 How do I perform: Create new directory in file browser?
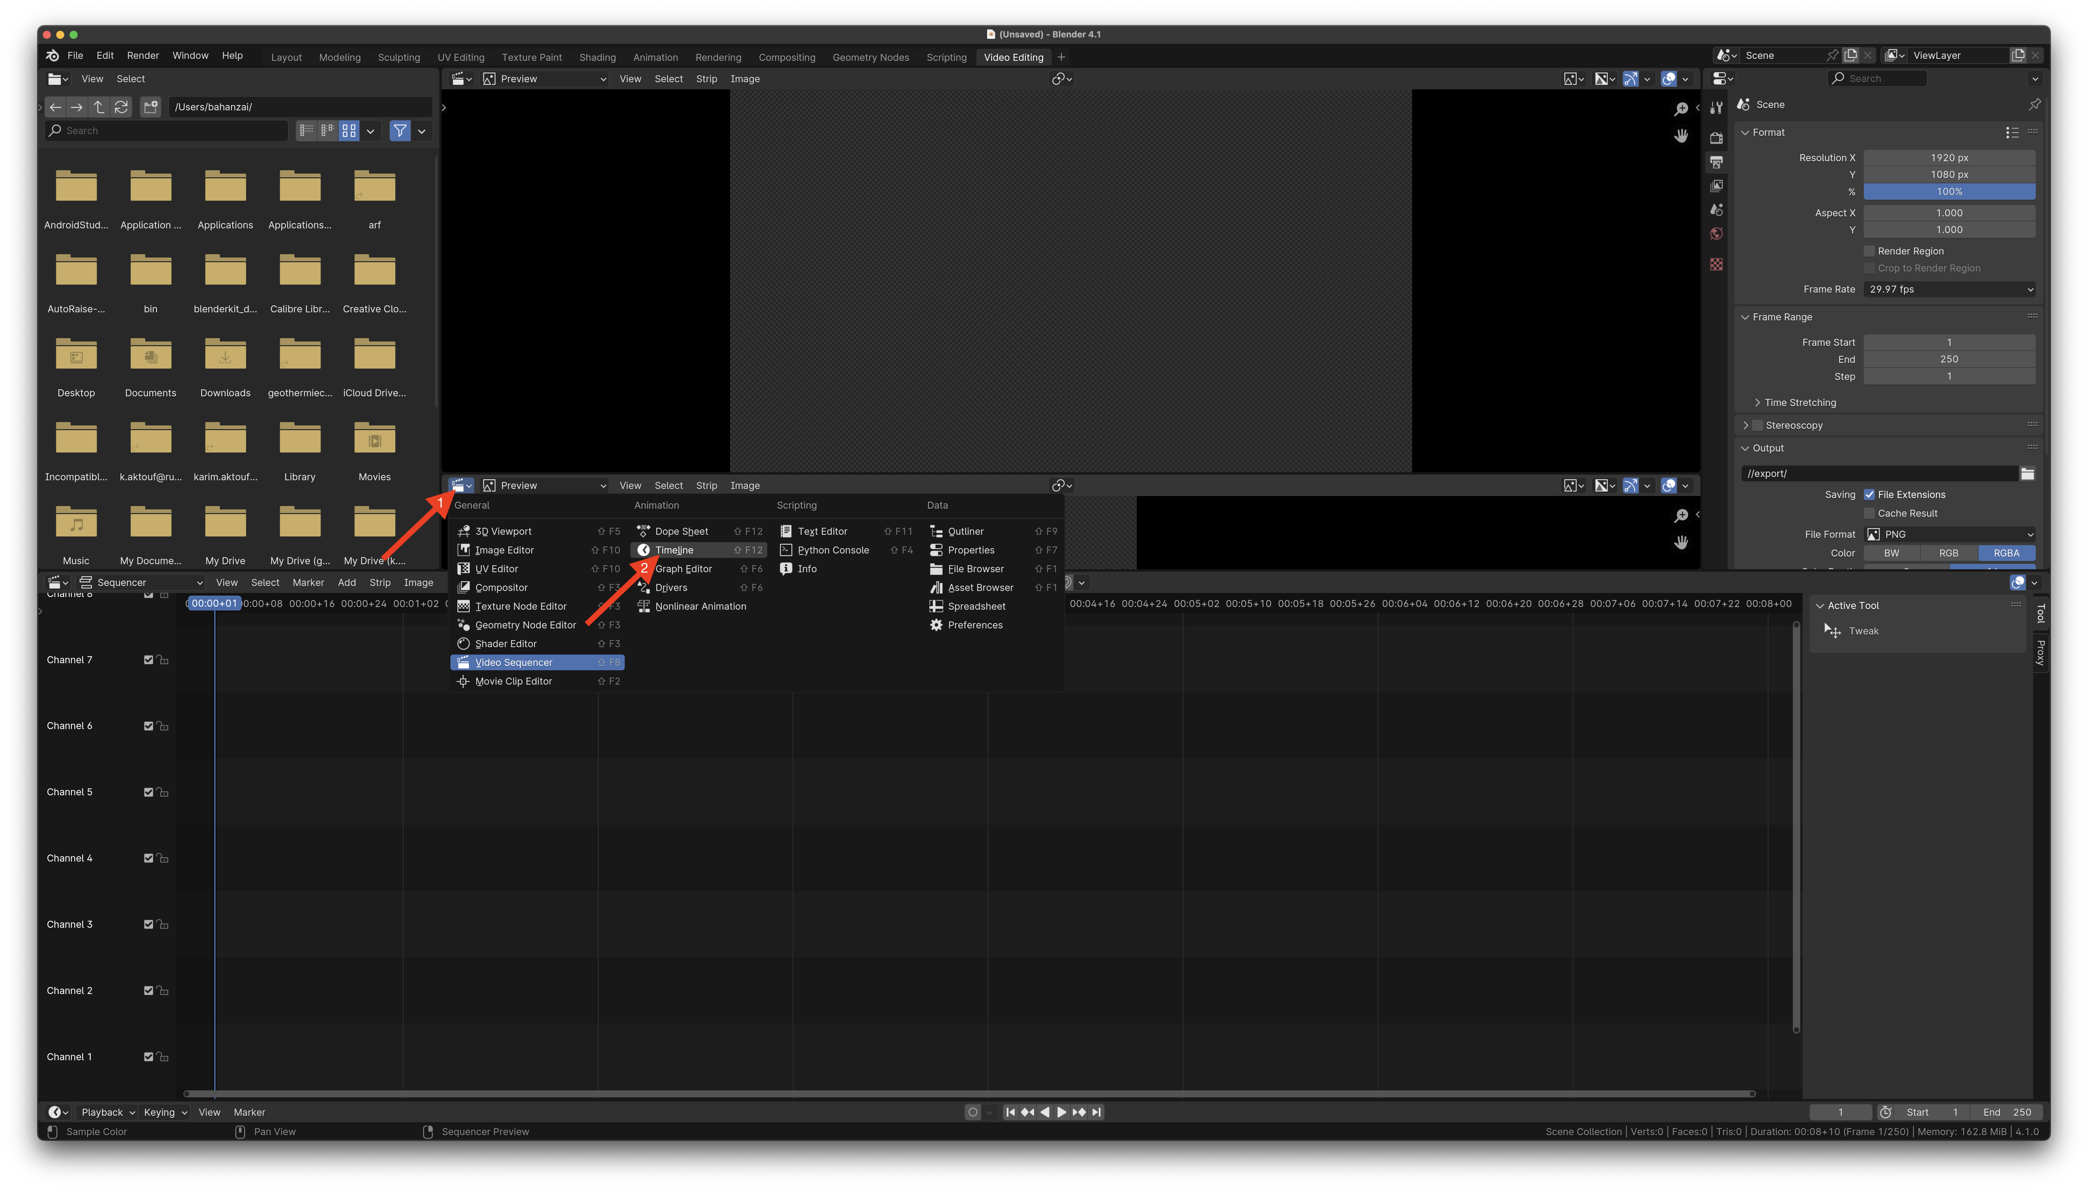click(151, 107)
